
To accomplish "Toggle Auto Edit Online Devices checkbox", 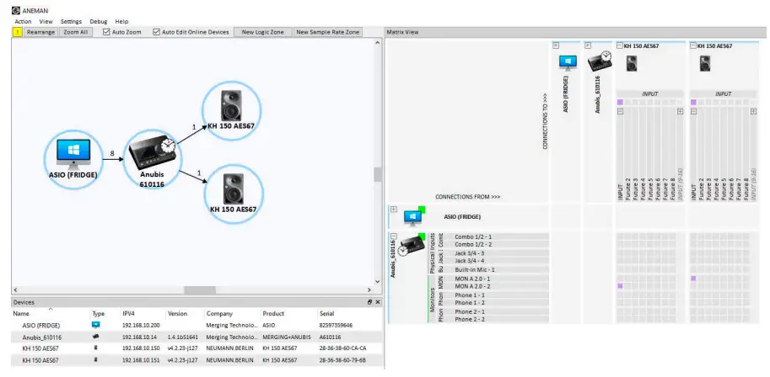I will point(156,32).
